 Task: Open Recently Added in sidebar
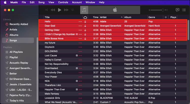(18, 24)
